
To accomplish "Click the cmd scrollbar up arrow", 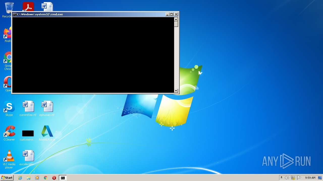I will [x=176, y=19].
